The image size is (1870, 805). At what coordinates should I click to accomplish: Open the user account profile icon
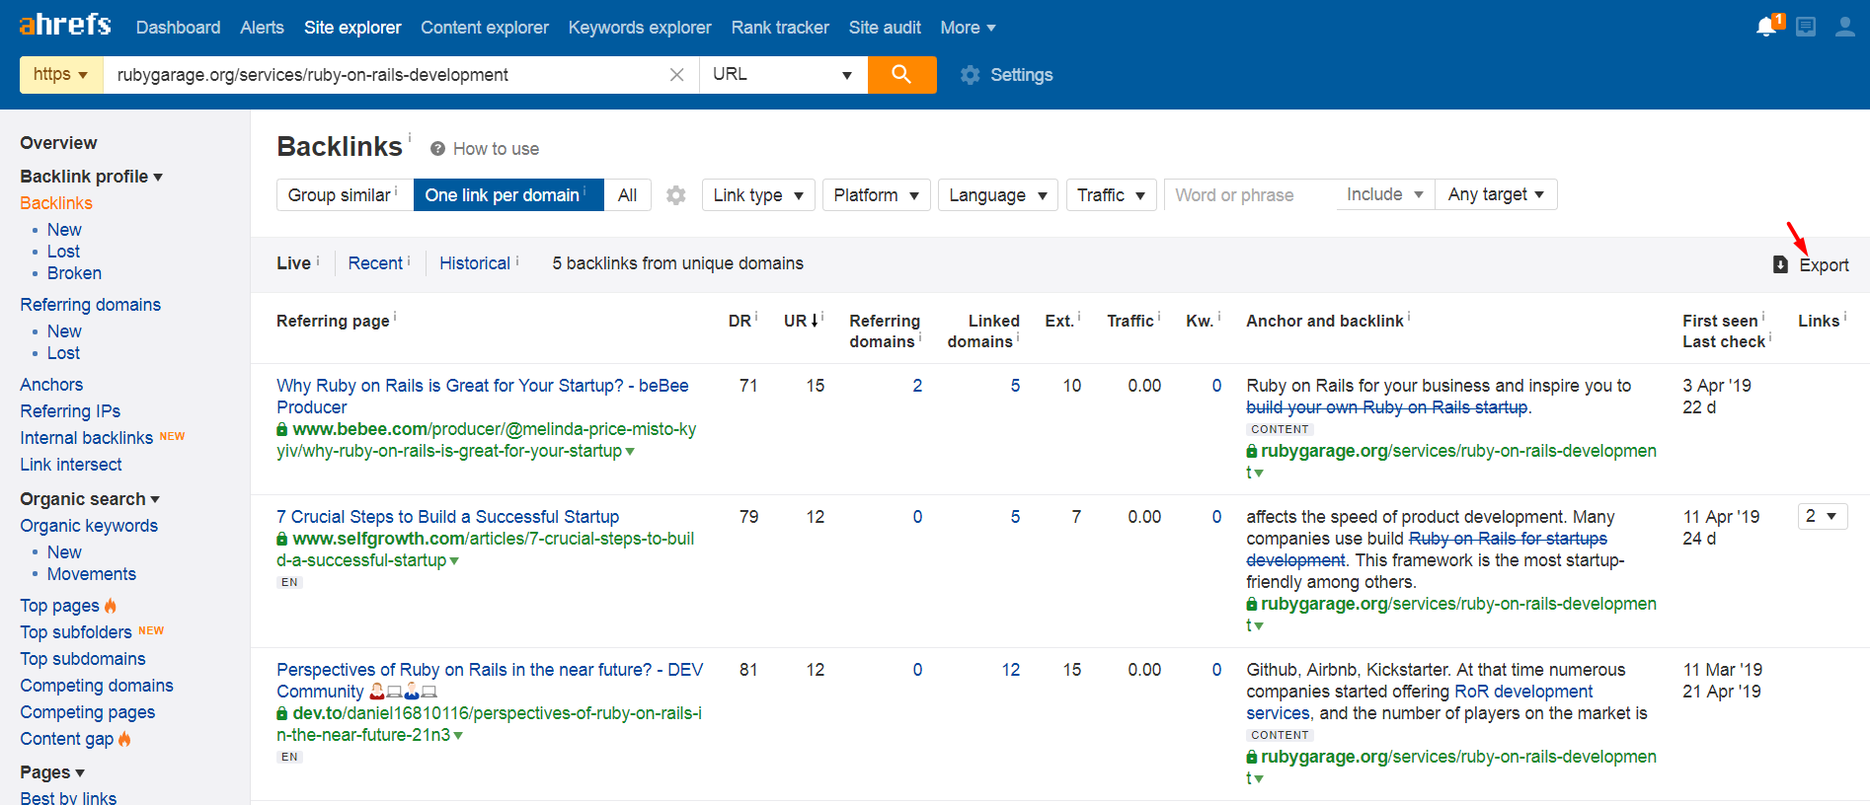point(1844,27)
